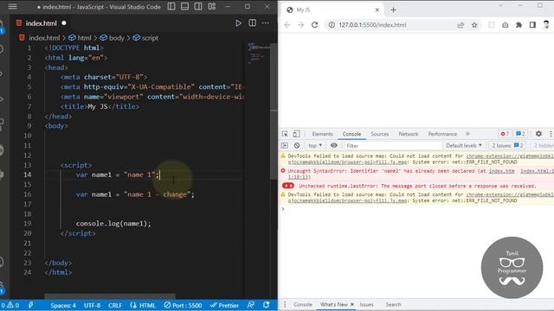554x311 pixels.
Task: Toggle live expression eye icon
Action: tap(334, 145)
